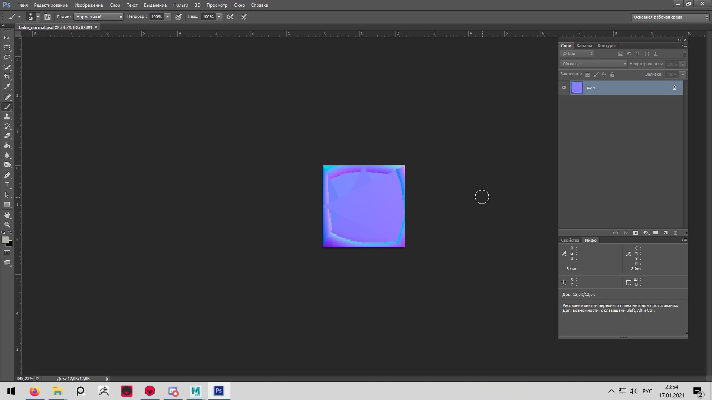Open the Фильтр menu
The image size is (712, 400).
(180, 5)
